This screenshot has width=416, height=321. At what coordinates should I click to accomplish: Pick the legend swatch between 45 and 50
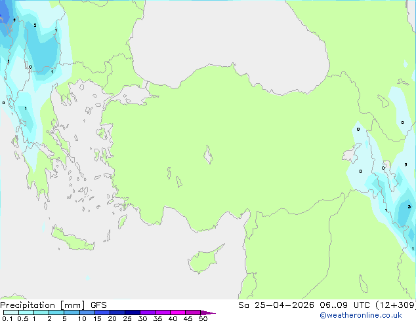[193, 312]
